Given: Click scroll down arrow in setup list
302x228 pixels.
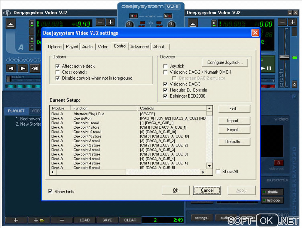Looking at the screenshot, I should pyautogui.click(x=209, y=166).
